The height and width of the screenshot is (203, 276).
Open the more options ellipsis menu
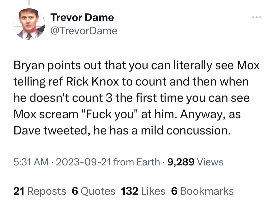257,17
